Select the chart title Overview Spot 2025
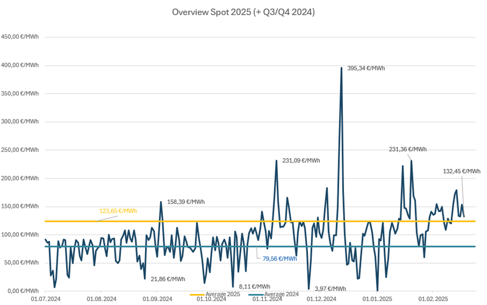The image size is (487, 305). click(243, 12)
